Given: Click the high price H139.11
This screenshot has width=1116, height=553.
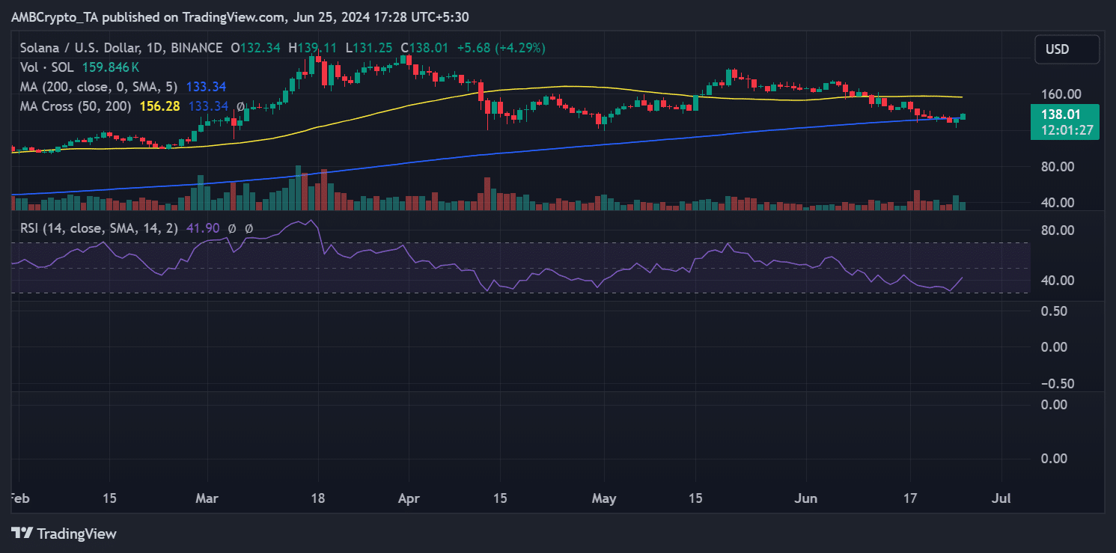Looking at the screenshot, I should (x=312, y=48).
